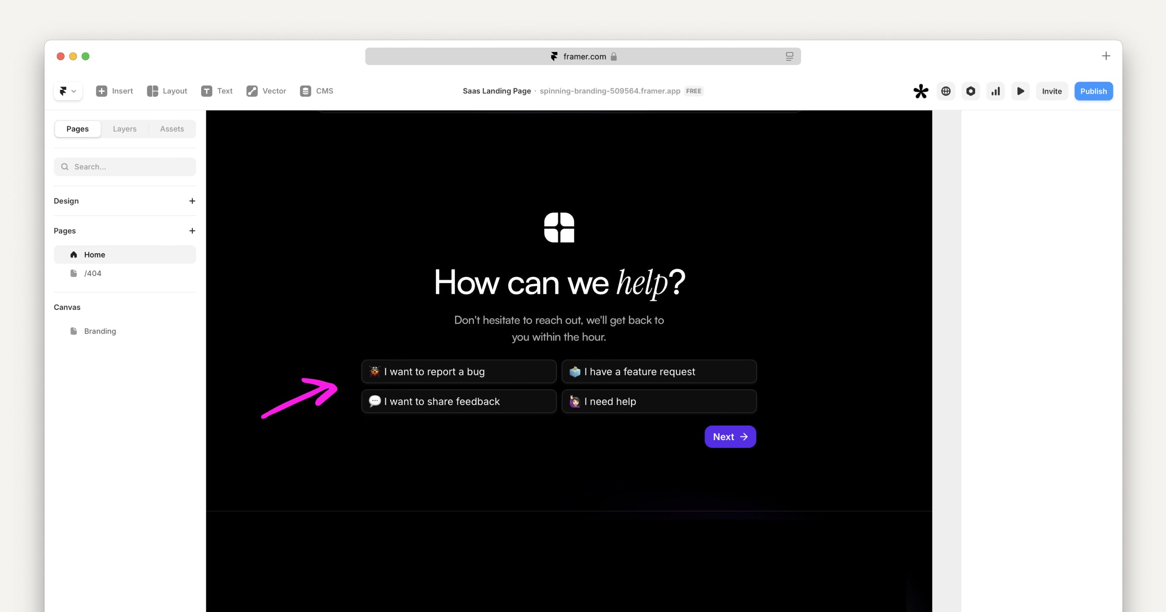Open the site settings hexagon icon

[x=970, y=91]
